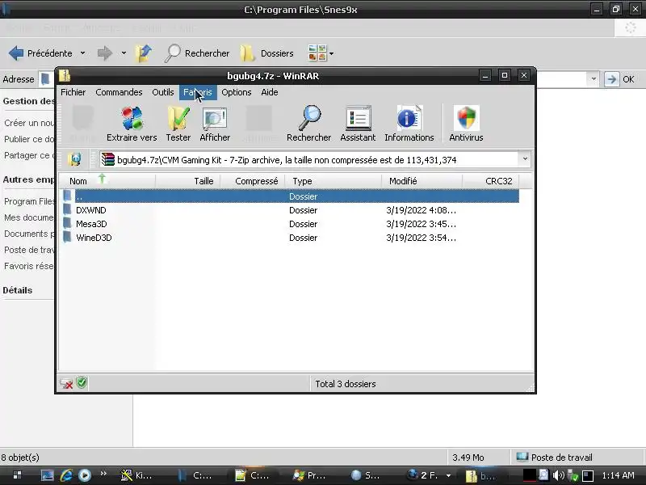The height and width of the screenshot is (485, 646).
Task: Open the Options menu
Action: pos(236,92)
